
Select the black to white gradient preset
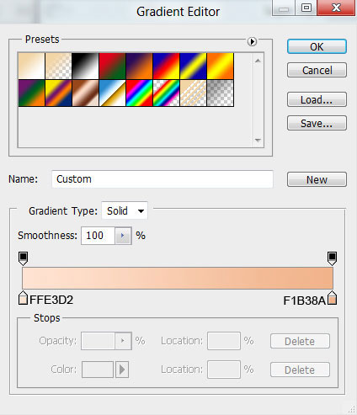coord(85,67)
